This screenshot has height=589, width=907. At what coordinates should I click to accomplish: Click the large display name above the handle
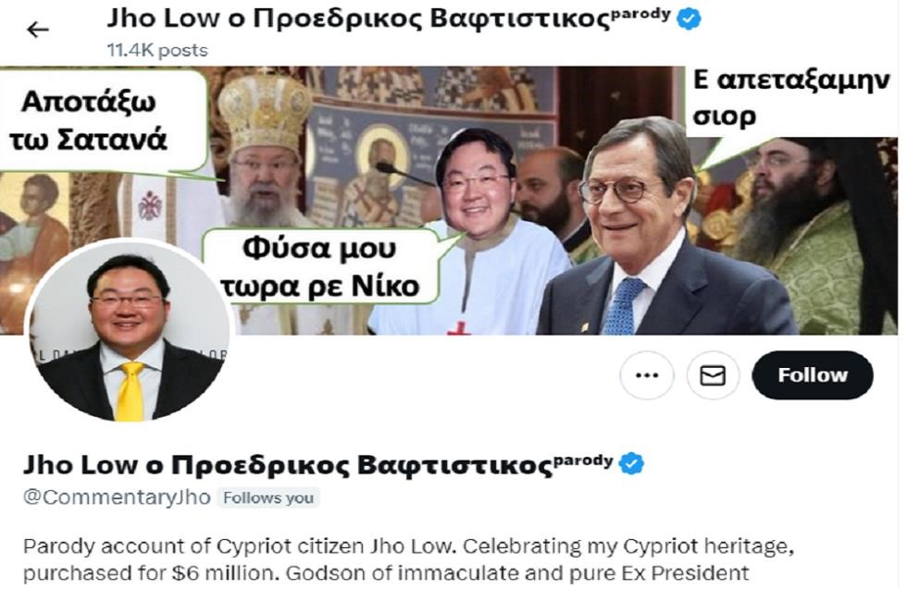288,465
